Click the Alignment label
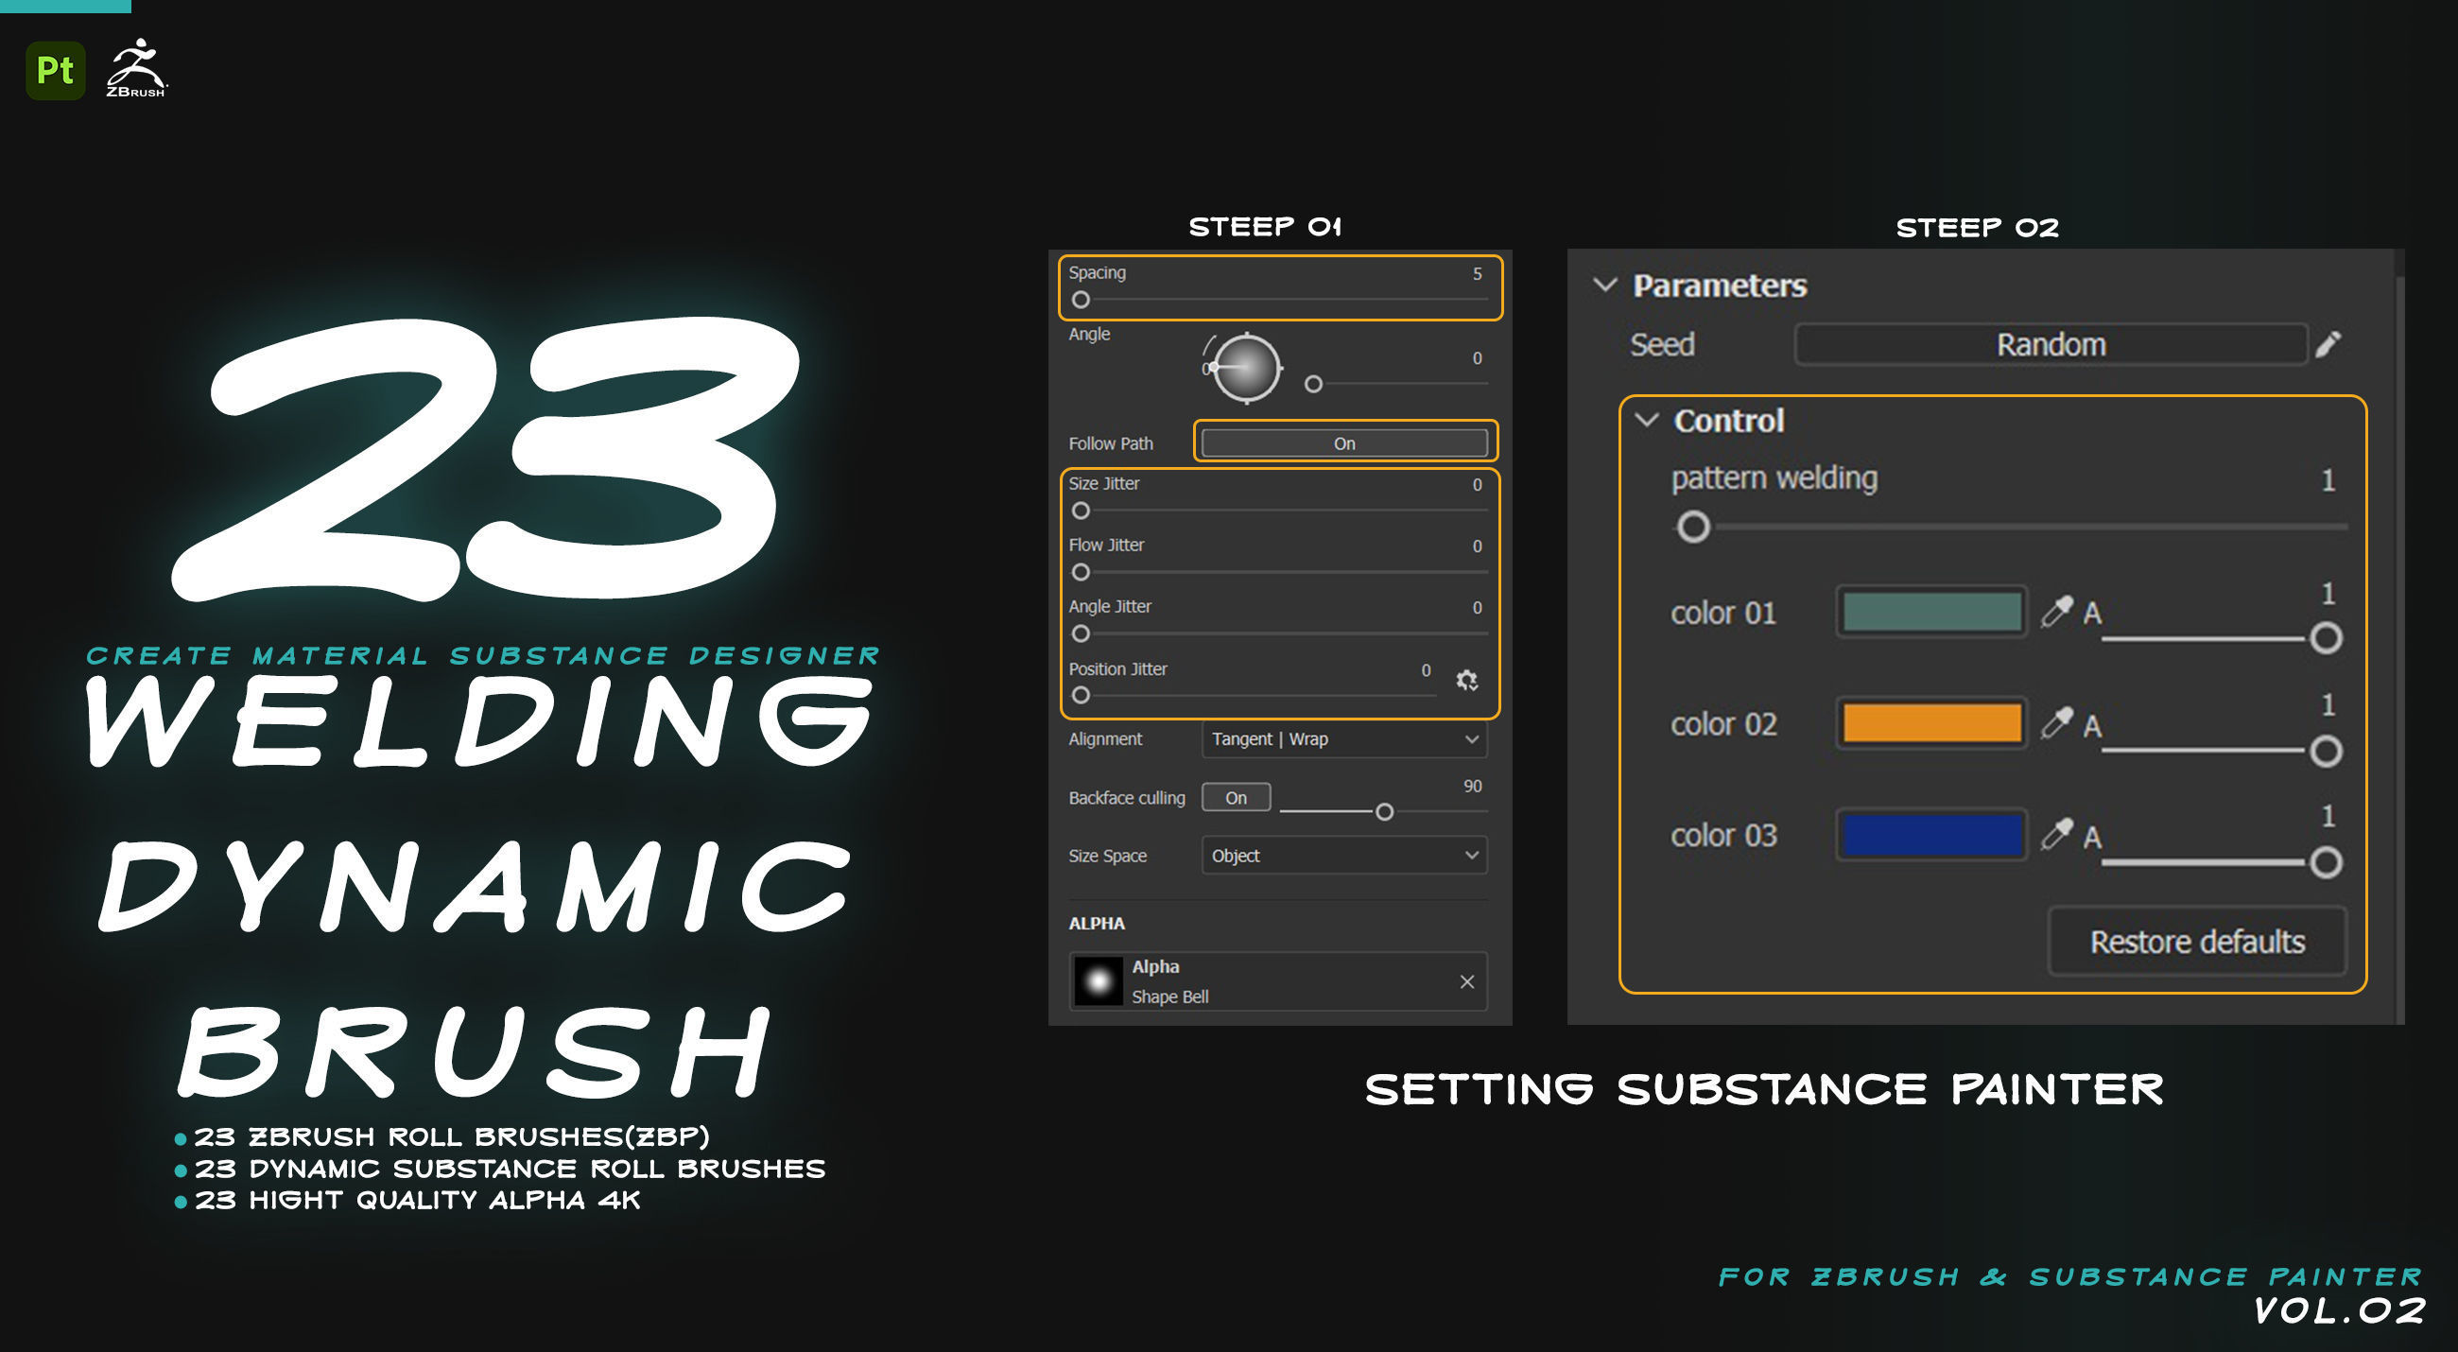The width and height of the screenshot is (2458, 1352). (x=1105, y=738)
